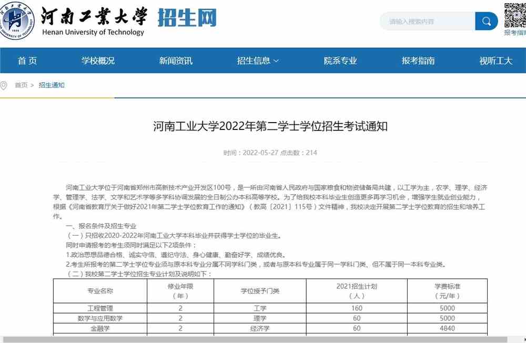Expand the 招生信息 dropdown menu
The height and width of the screenshot is (343, 526).
[258, 60]
